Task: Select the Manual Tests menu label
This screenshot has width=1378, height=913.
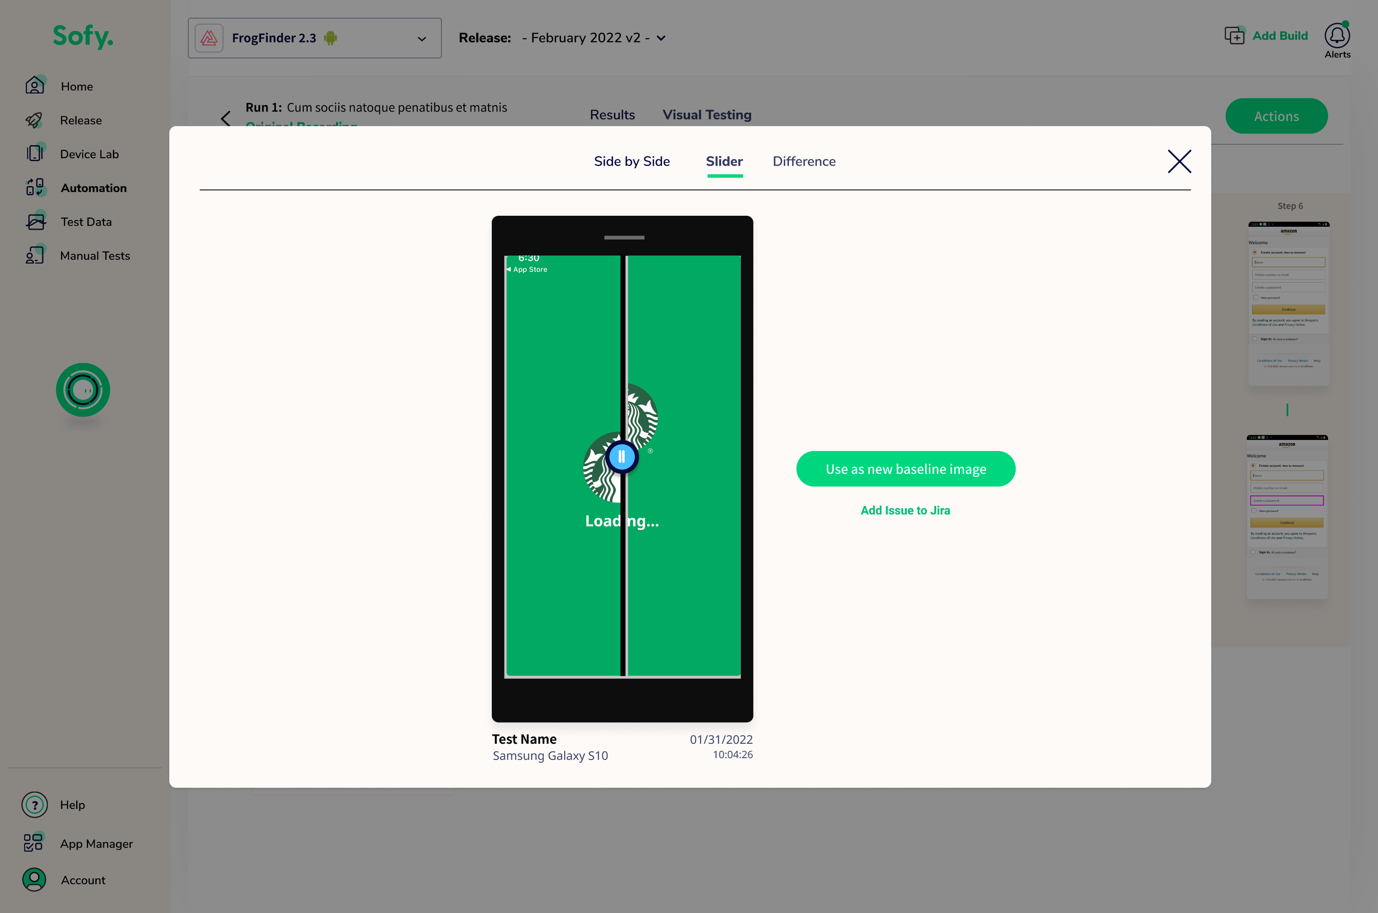Action: (x=95, y=255)
